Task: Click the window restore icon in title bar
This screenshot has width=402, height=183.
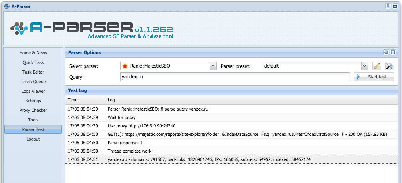Action: [395, 6]
